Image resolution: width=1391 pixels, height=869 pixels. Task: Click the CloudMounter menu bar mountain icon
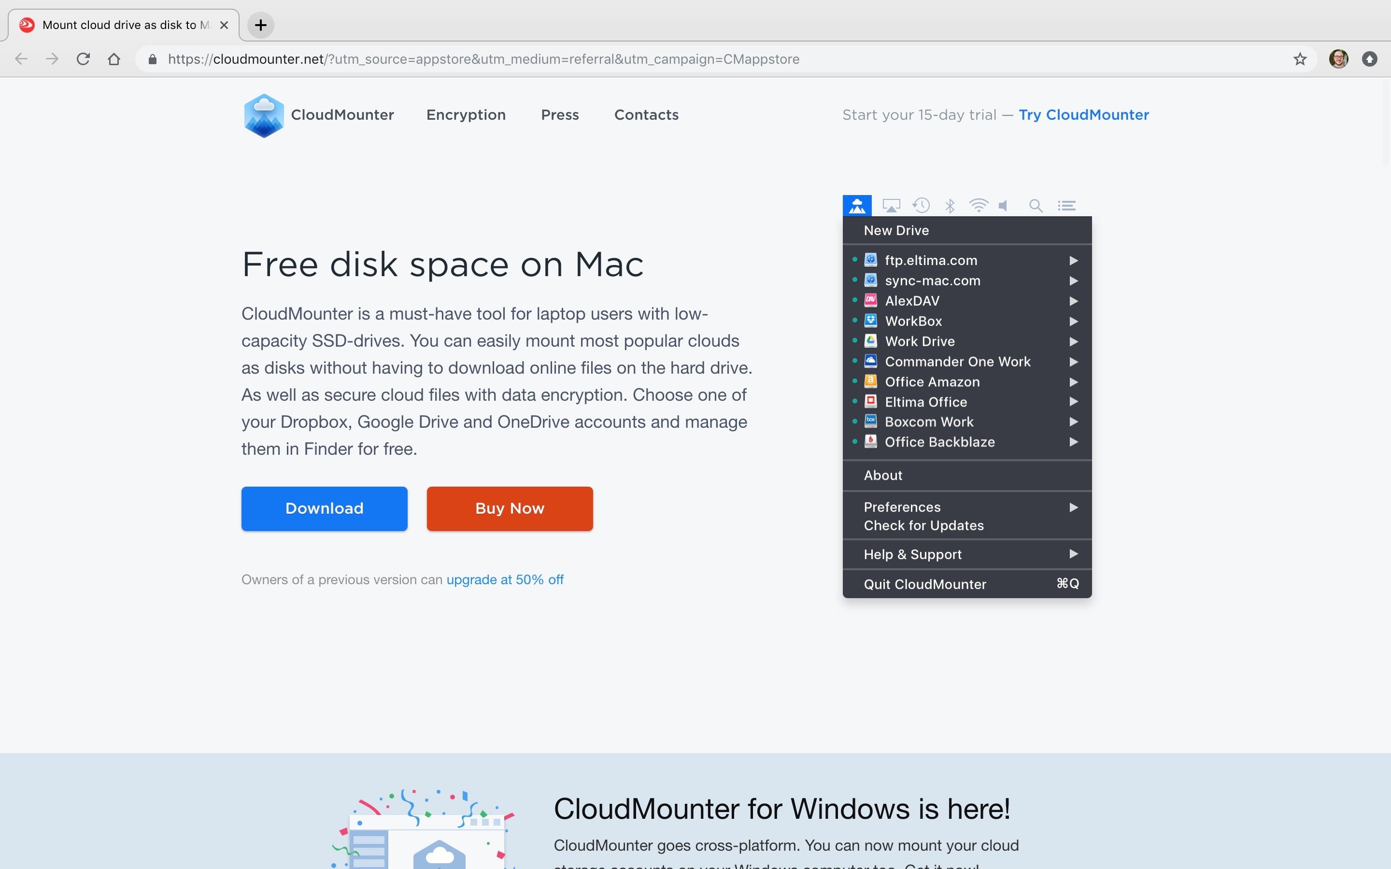click(x=857, y=205)
